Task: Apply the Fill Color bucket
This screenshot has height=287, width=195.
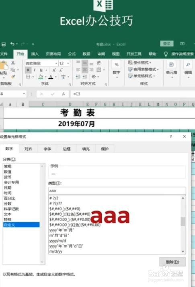Action: click(x=41, y=77)
